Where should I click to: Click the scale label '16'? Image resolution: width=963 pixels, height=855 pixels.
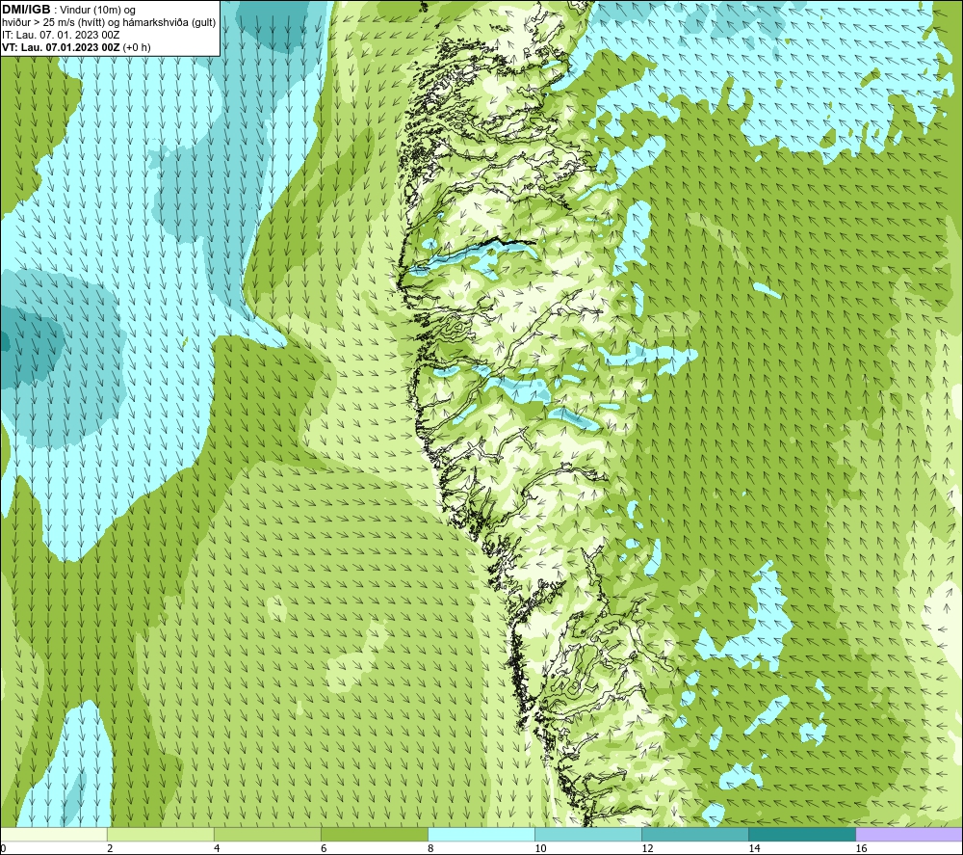(861, 848)
